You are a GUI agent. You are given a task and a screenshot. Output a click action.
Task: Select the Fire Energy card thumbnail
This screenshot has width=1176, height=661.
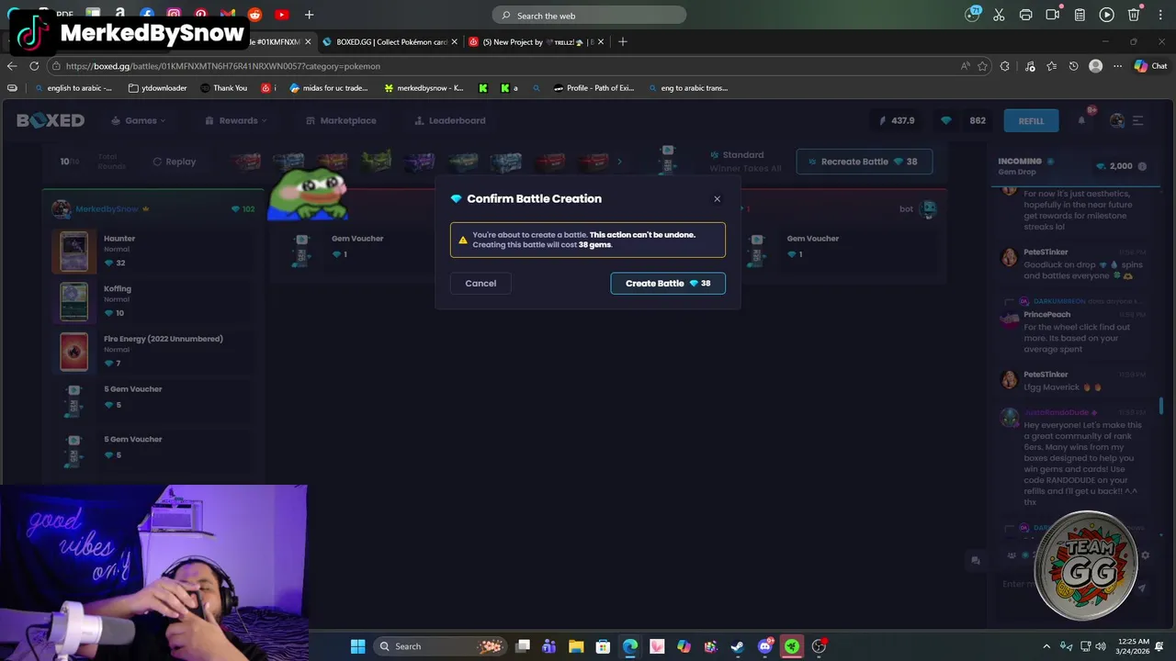74,352
